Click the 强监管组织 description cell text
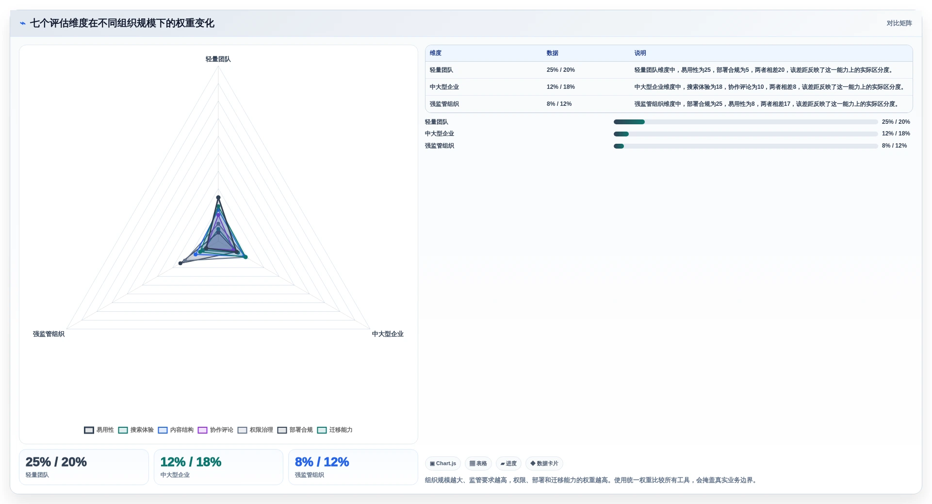 click(x=768, y=104)
